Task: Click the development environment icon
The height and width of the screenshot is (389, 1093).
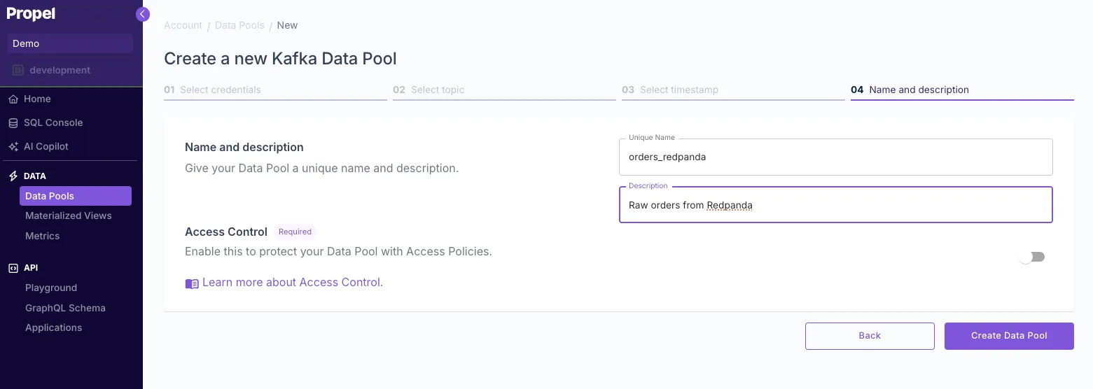Action: coord(18,70)
